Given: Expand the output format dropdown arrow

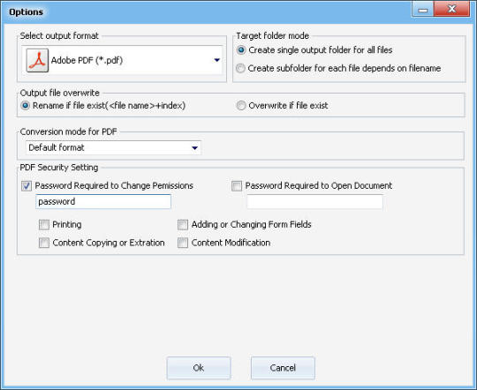Looking at the screenshot, I should click(216, 60).
